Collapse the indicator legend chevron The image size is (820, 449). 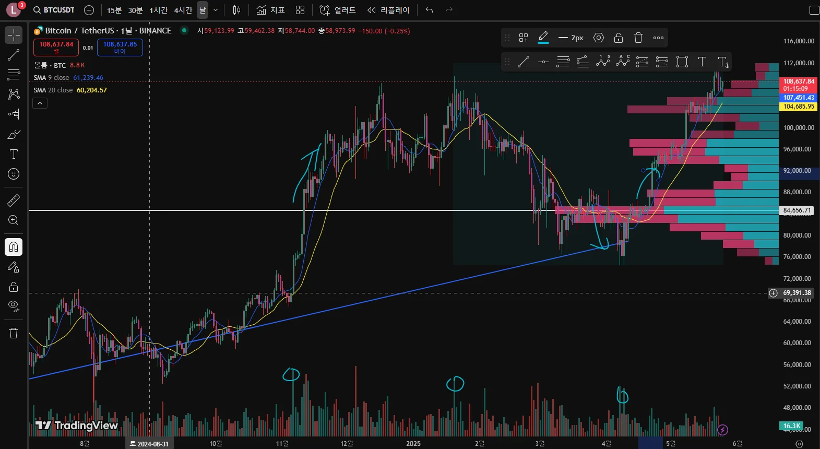[40, 103]
